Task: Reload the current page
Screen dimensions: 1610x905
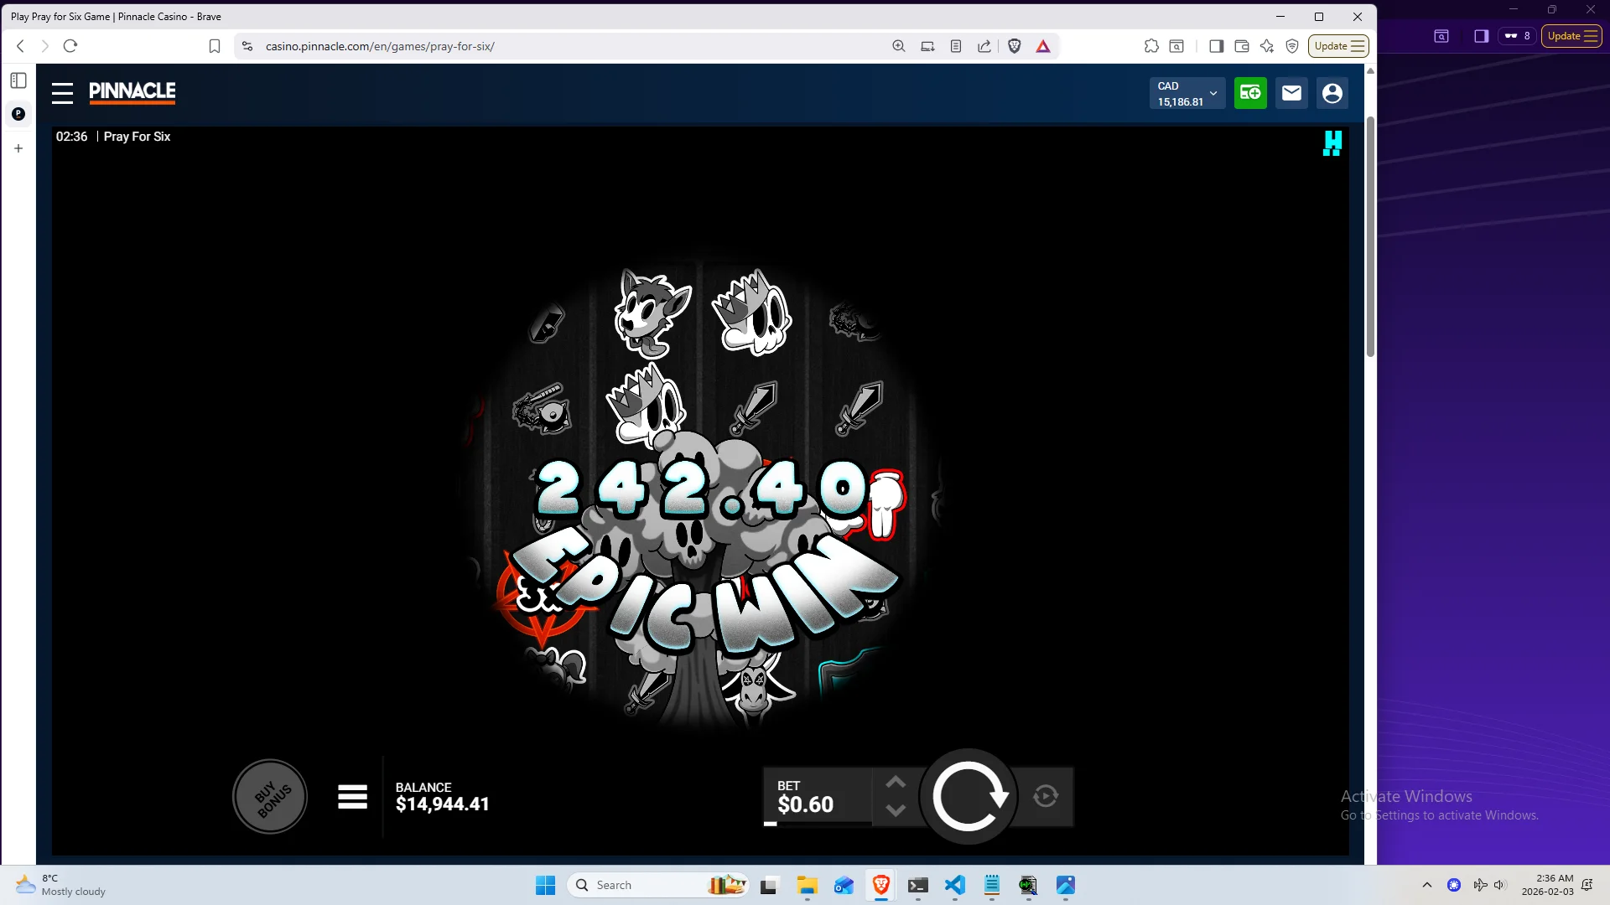Action: [x=70, y=46]
